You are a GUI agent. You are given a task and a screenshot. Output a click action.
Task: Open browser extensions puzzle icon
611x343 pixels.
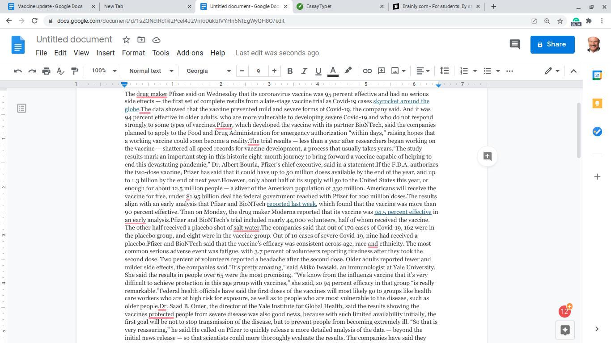coord(589,21)
